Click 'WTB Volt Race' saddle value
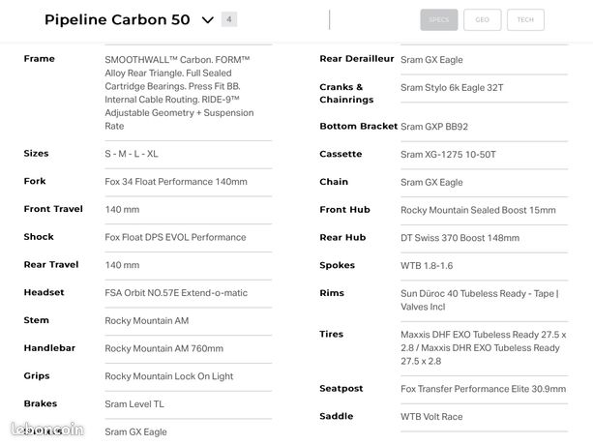 point(431,417)
